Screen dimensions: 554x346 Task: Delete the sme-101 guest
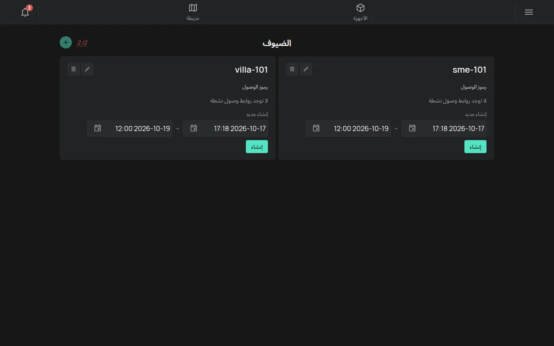(292, 69)
